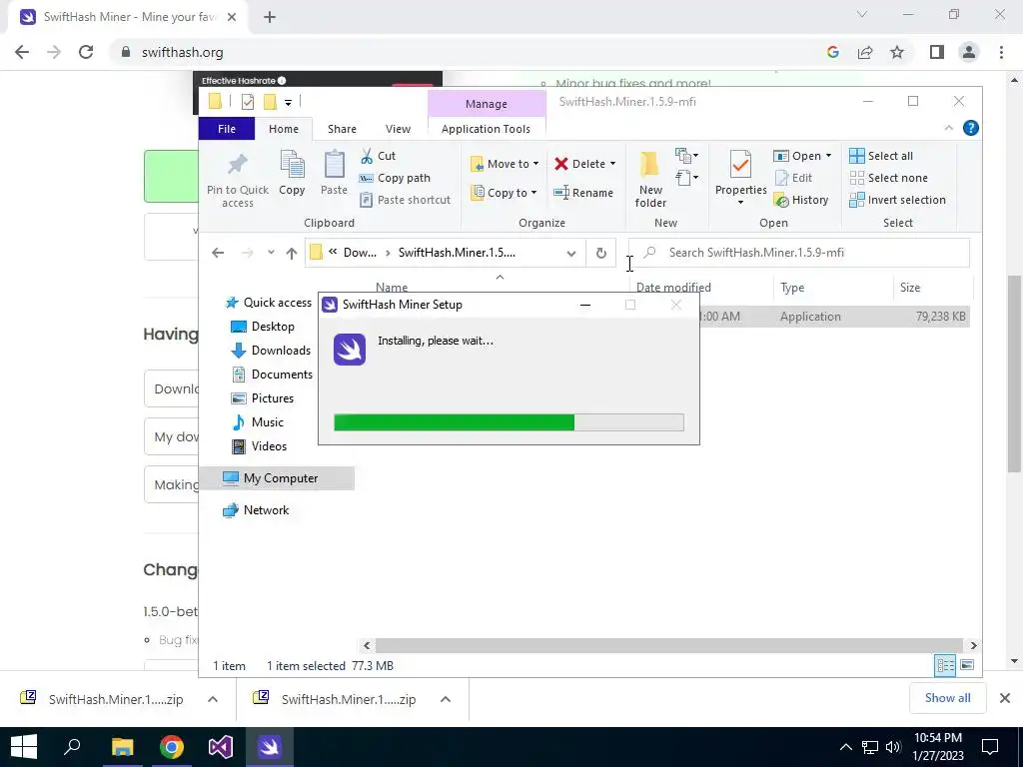Open recent locations dropdown arrow

click(271, 253)
